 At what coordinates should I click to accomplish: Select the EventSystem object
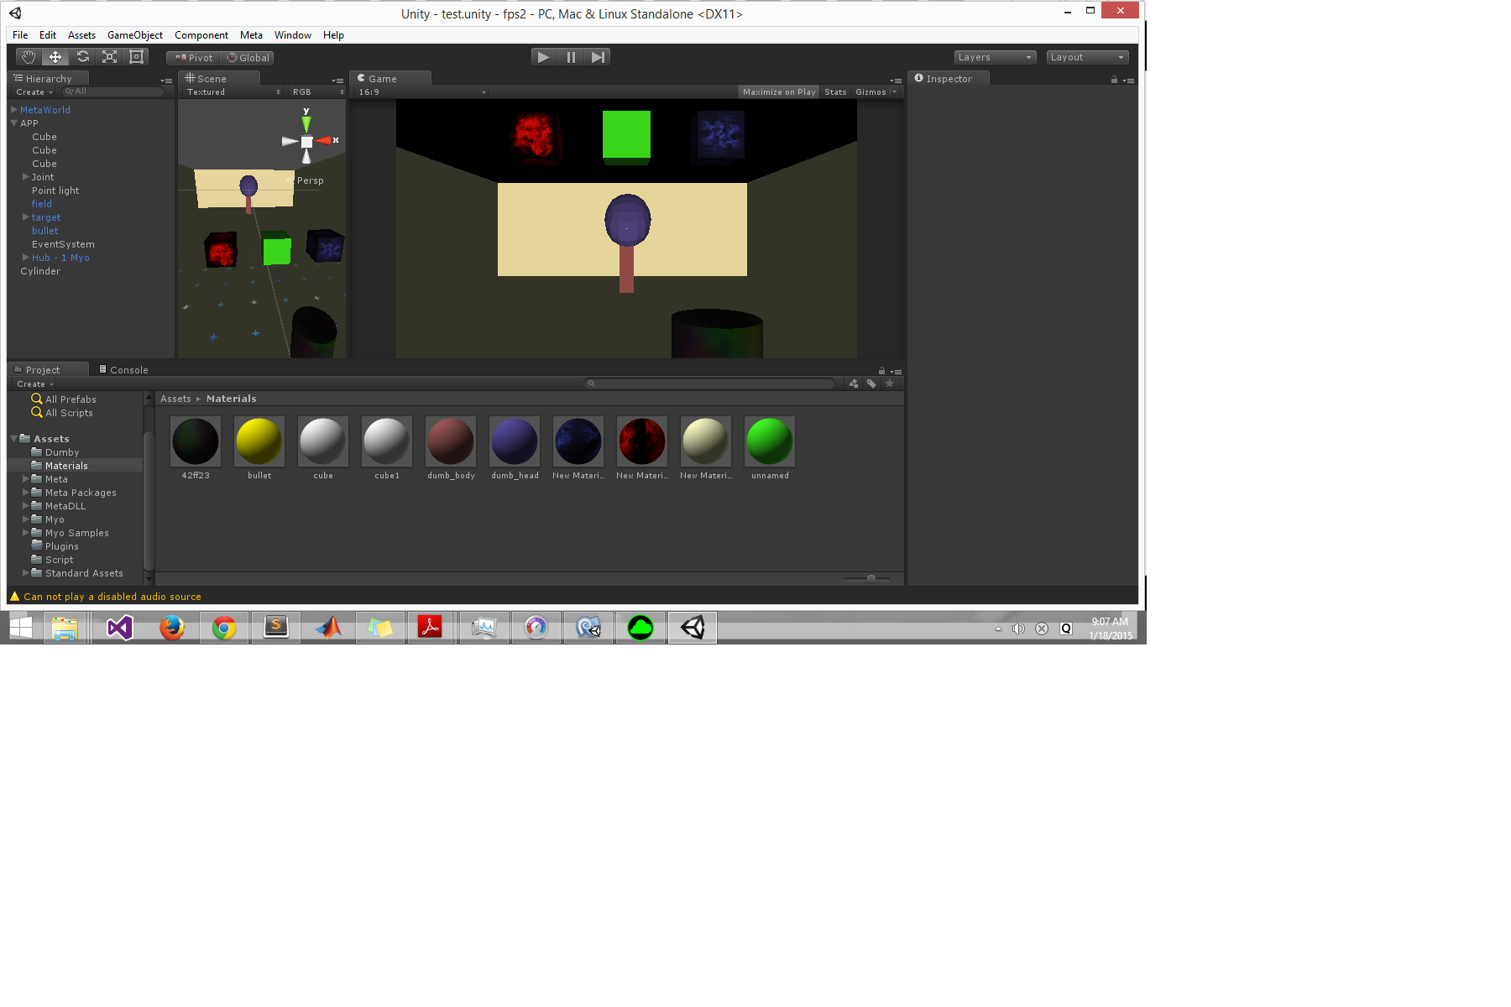[63, 244]
